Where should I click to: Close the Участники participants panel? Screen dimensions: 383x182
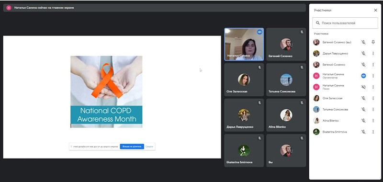coord(375,10)
